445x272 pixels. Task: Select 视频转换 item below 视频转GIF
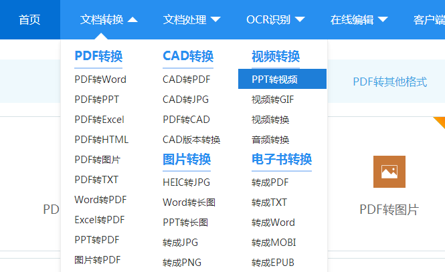(x=270, y=120)
